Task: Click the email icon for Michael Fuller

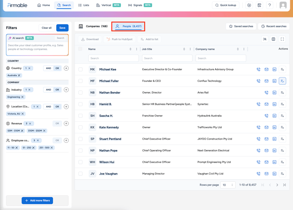Action: pyautogui.click(x=267, y=81)
